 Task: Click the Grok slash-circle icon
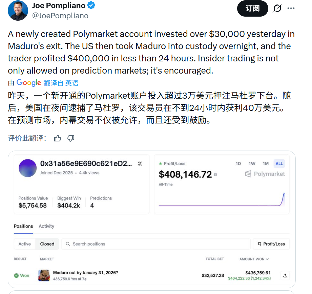[x=277, y=8]
